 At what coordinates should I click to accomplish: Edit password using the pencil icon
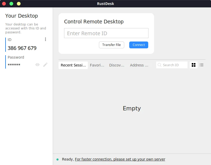point(45,65)
